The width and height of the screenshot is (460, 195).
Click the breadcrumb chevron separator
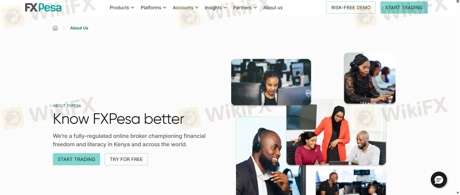point(64,28)
